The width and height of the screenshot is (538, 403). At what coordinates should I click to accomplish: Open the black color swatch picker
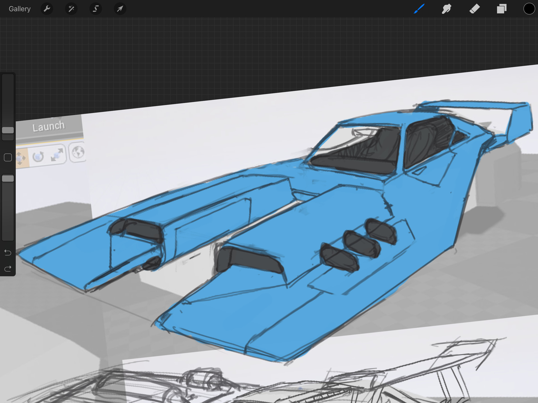[x=529, y=9]
